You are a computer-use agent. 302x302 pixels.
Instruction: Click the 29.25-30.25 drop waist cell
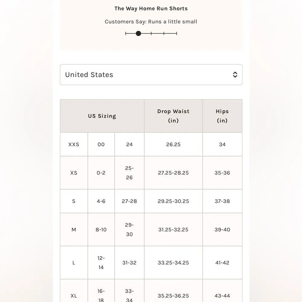(x=173, y=201)
